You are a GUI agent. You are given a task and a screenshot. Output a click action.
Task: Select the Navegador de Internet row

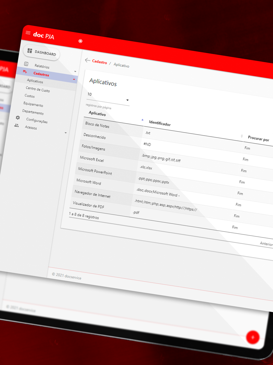[93, 194]
